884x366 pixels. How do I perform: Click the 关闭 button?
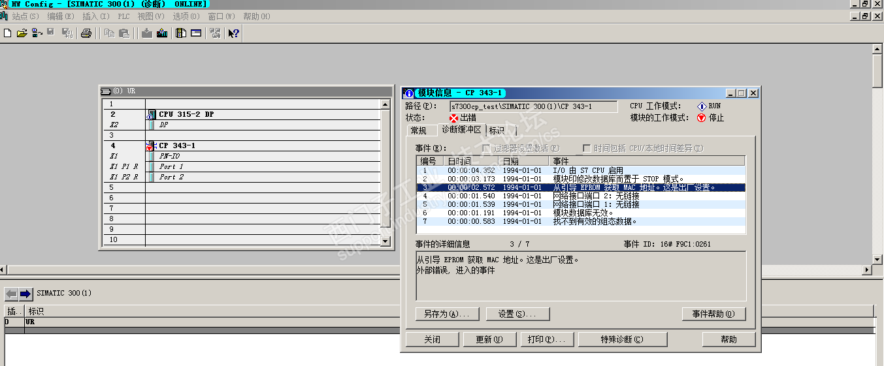pos(432,339)
